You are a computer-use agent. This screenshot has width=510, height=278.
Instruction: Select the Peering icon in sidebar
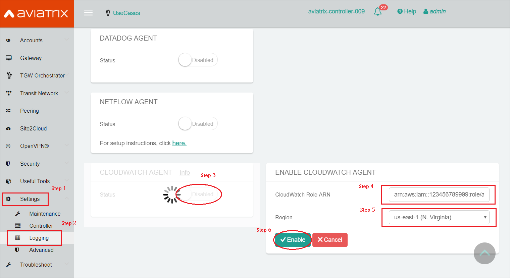9,111
